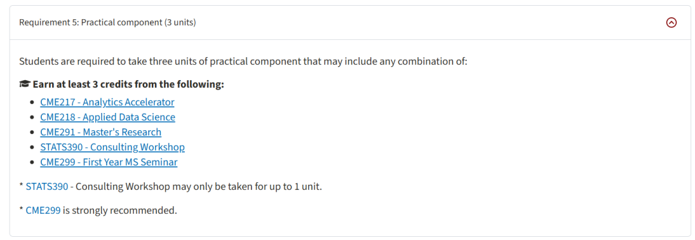Click the 'Students are required to take' sentence
695x240 pixels.
click(x=243, y=61)
